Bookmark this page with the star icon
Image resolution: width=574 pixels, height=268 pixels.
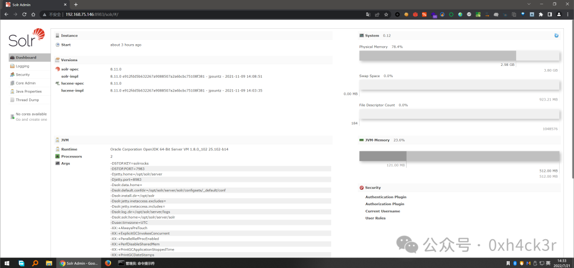click(x=386, y=15)
